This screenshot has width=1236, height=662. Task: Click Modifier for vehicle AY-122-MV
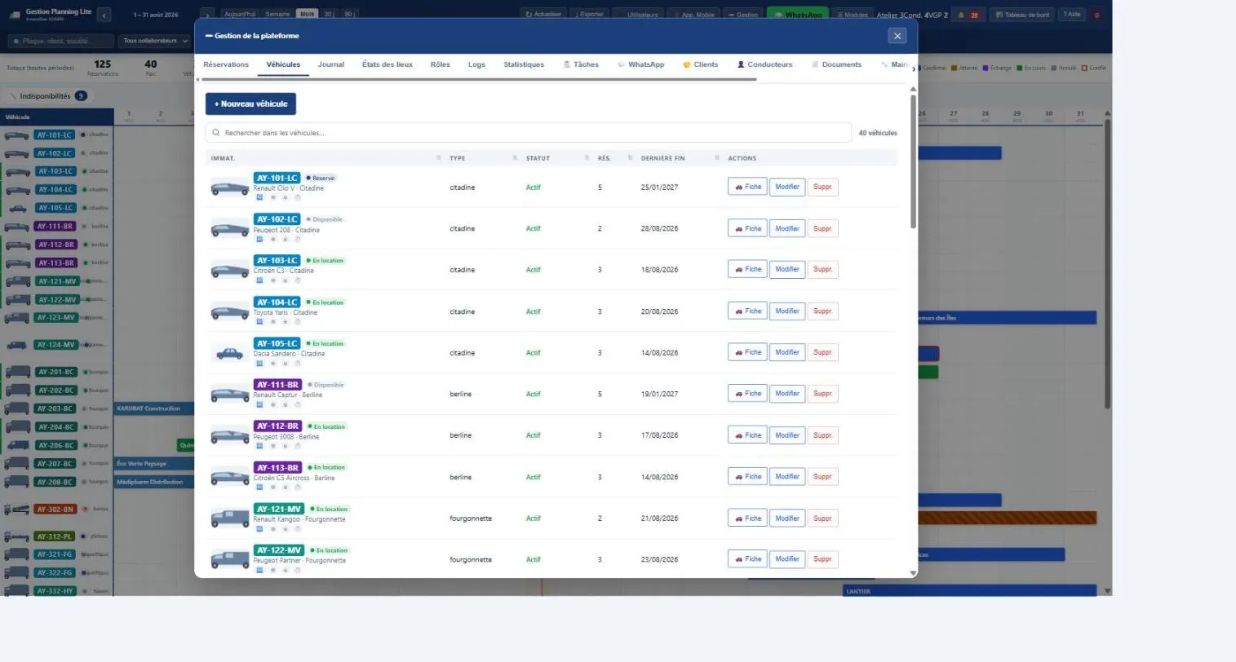tap(787, 559)
